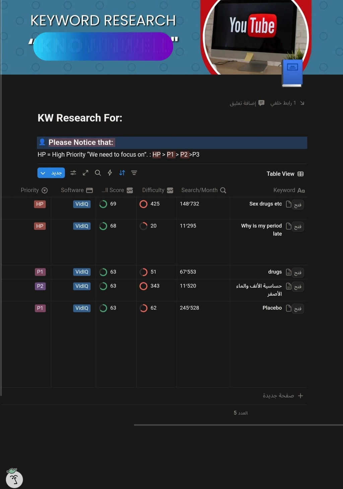Click the Please Notice that callout

tap(172, 142)
